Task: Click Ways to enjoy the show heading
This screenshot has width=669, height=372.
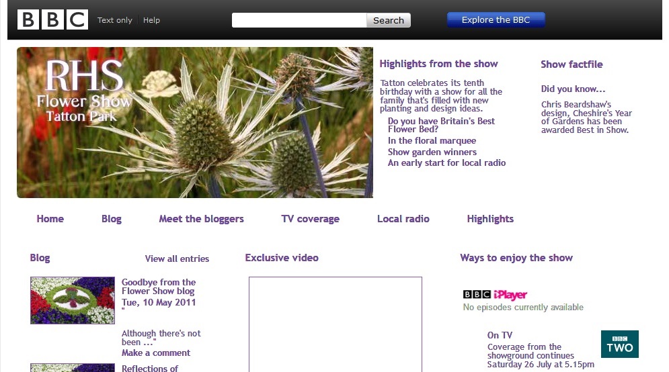Action: [x=516, y=258]
